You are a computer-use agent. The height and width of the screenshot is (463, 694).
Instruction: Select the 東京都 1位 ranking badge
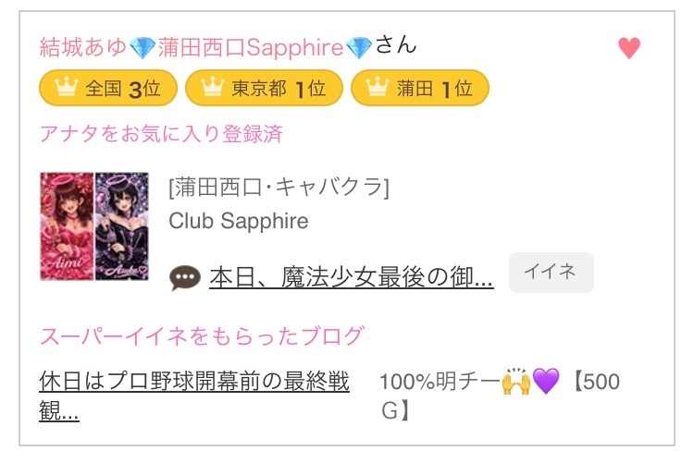(264, 89)
